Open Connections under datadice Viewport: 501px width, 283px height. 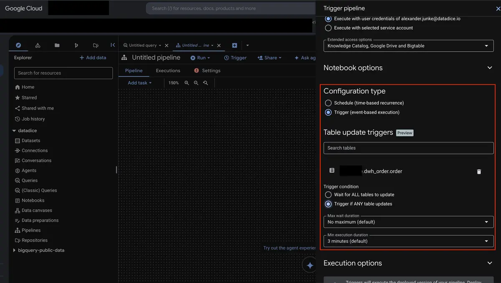click(x=35, y=150)
